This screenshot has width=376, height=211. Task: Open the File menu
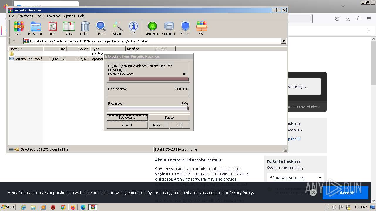(x=11, y=16)
